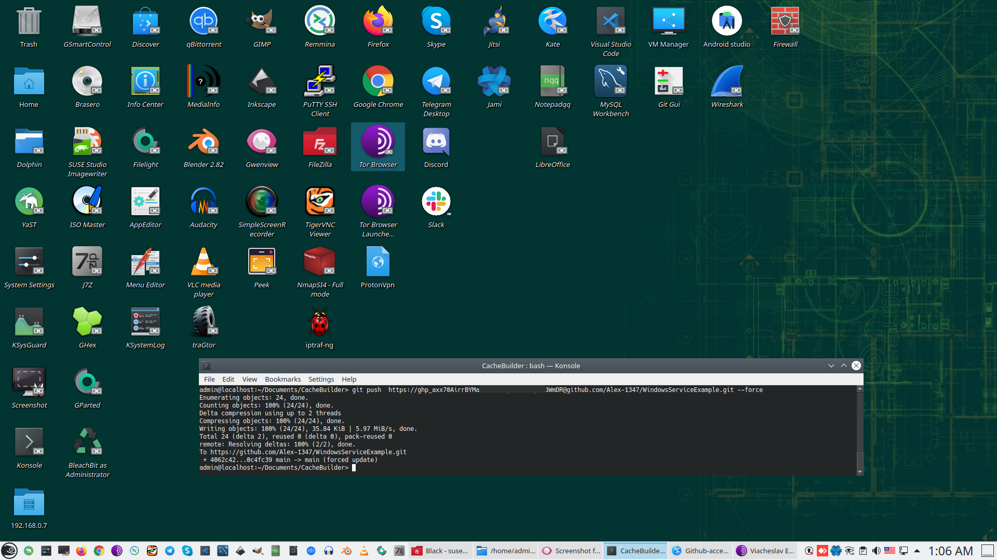Open GParted desktop icon
Image resolution: width=997 pixels, height=560 pixels.
(87, 383)
